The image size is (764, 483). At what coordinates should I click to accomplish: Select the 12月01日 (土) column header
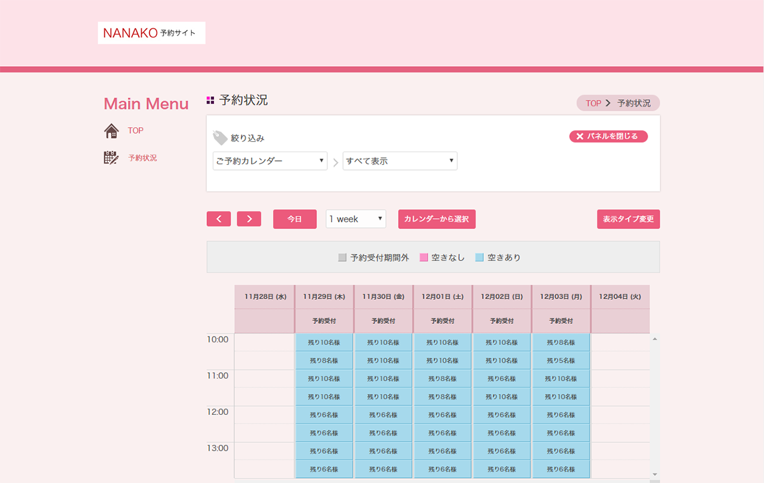click(x=442, y=297)
